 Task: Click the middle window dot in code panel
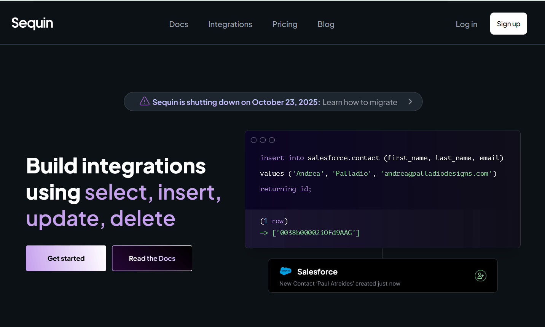coord(263,140)
